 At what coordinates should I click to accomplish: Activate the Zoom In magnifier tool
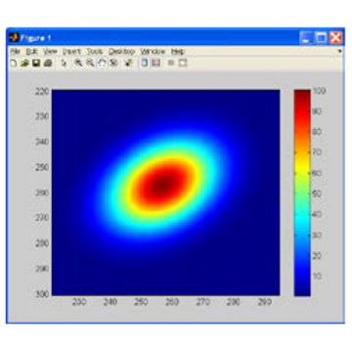(x=78, y=64)
